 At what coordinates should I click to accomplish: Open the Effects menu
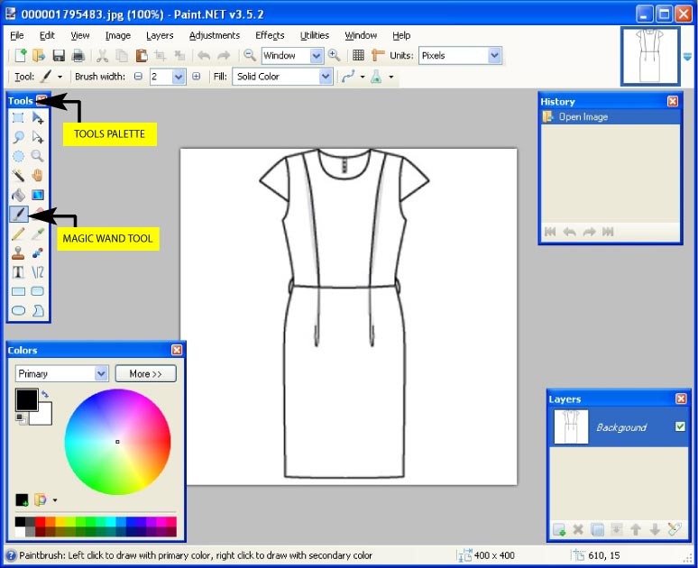click(270, 35)
